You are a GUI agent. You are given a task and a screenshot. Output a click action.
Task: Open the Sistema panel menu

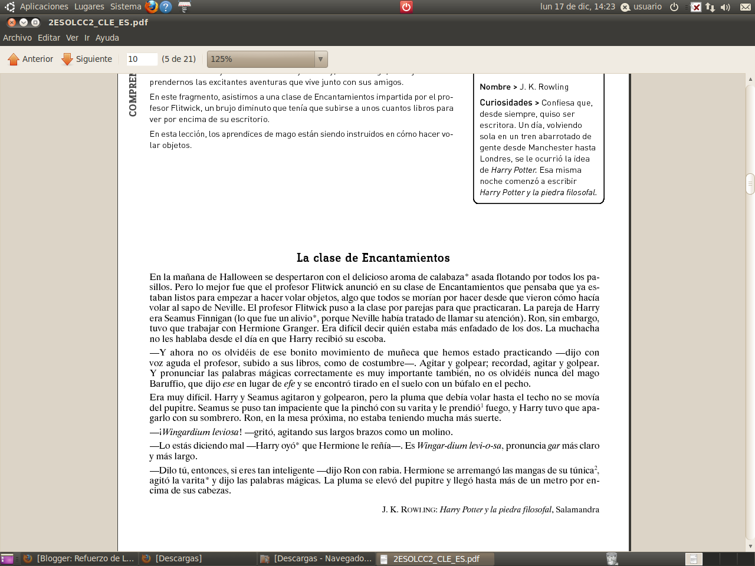click(x=126, y=6)
